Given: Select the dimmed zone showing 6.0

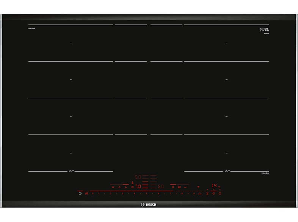Looking at the screenshot, I should (x=161, y=186).
